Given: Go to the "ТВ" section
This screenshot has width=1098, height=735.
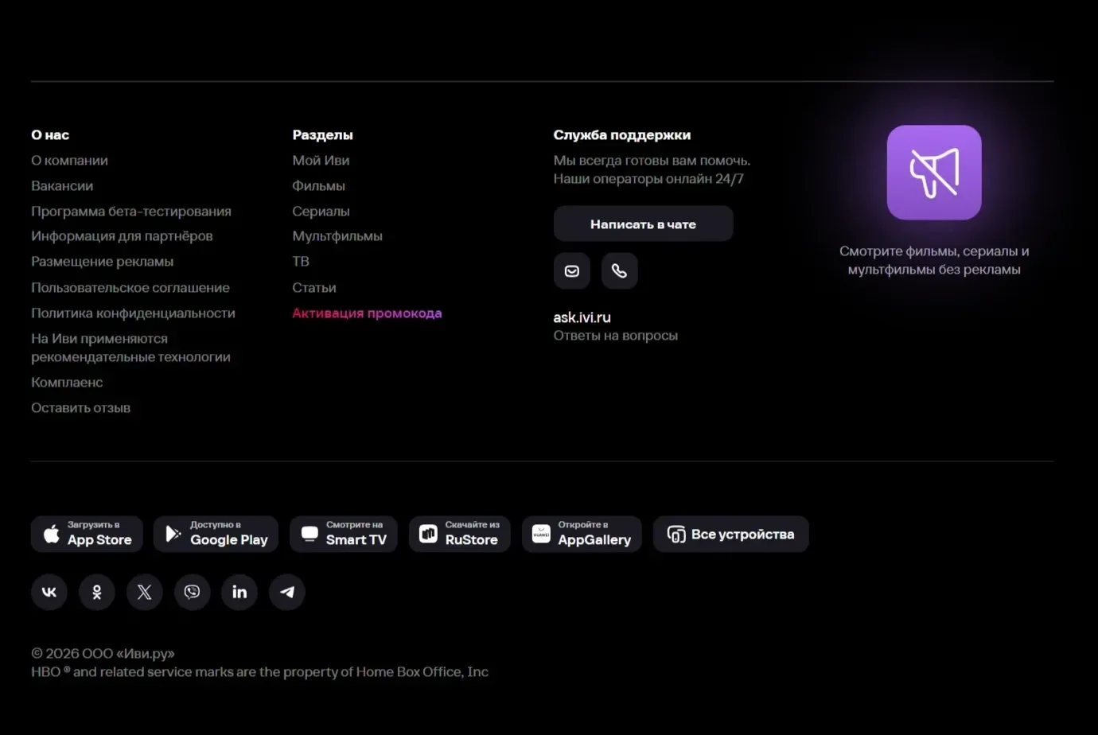Looking at the screenshot, I should (x=301, y=262).
